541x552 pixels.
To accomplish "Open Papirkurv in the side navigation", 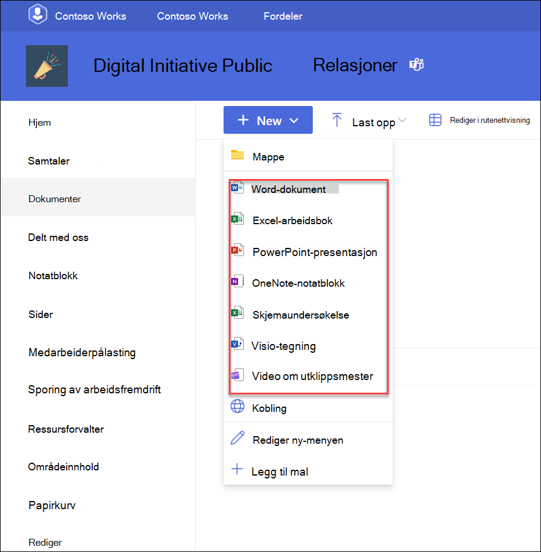I will (x=52, y=506).
